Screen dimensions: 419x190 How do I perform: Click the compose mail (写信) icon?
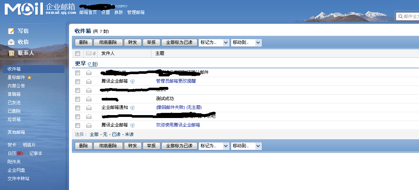(11, 31)
